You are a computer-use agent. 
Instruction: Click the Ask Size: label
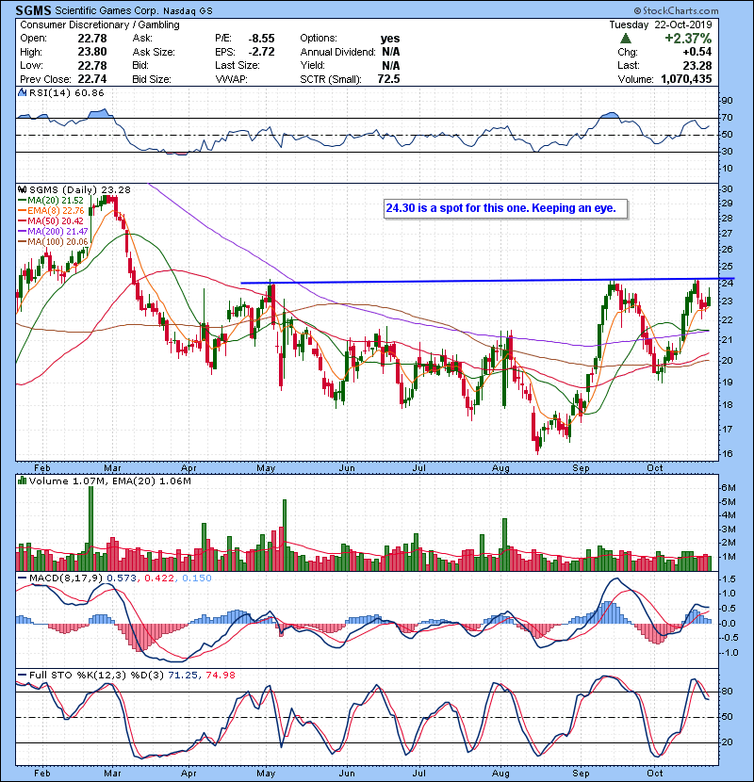coord(154,52)
